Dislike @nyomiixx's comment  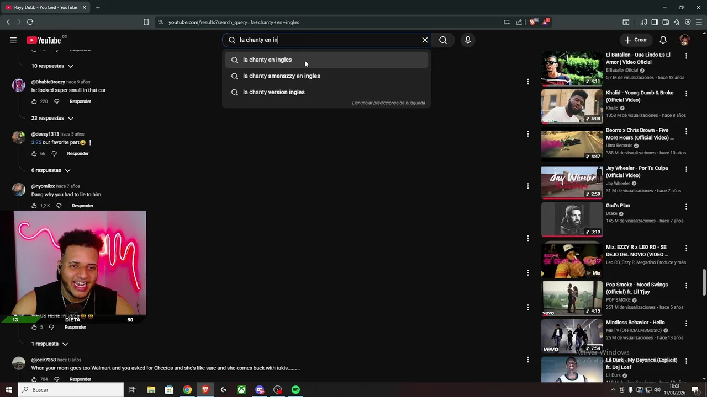coord(59,206)
